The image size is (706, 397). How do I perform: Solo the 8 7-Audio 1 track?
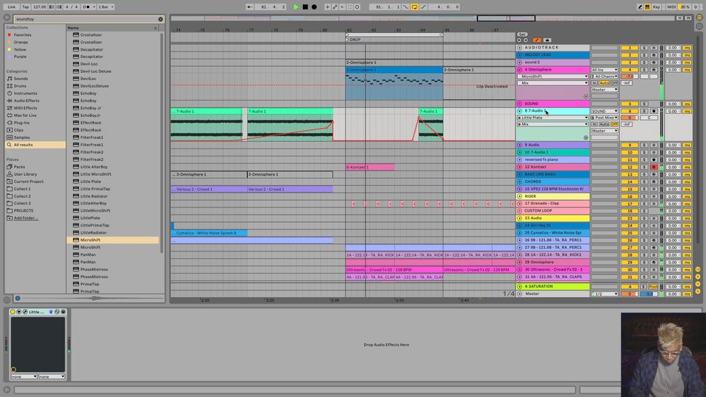tap(644, 111)
